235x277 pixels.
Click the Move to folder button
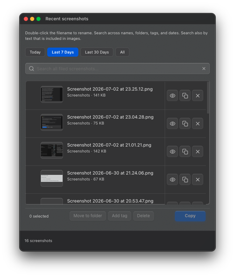88,216
